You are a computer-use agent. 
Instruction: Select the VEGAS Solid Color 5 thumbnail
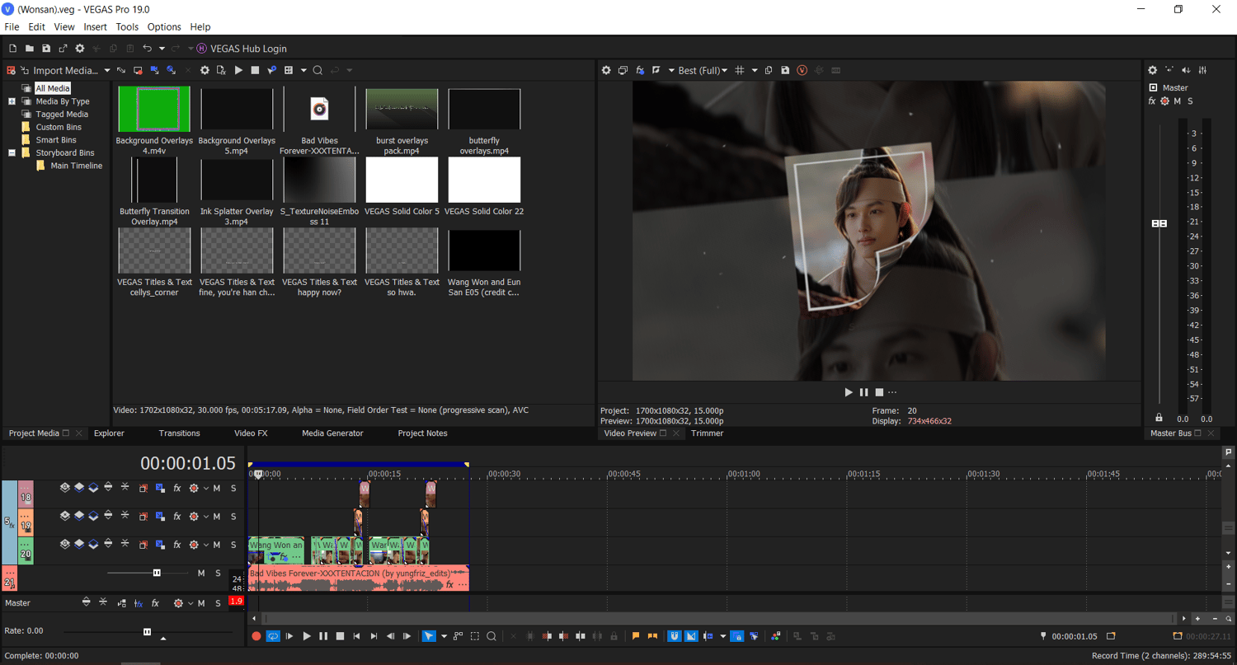coord(402,180)
